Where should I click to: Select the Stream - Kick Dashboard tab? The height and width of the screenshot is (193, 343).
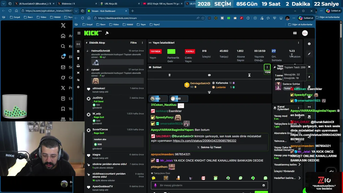pos(107,11)
